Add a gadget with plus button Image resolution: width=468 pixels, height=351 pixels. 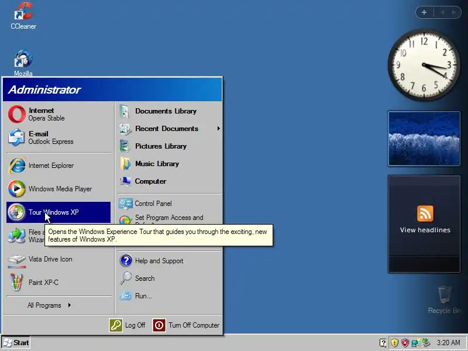tap(424, 12)
